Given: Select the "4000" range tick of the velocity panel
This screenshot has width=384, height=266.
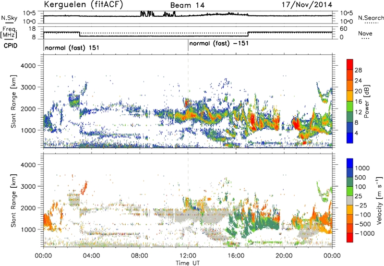Looking at the screenshot, I should pyautogui.click(x=28, y=165).
